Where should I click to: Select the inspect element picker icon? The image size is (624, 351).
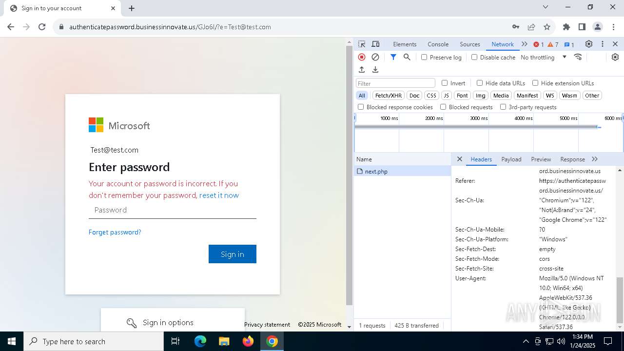pyautogui.click(x=362, y=44)
